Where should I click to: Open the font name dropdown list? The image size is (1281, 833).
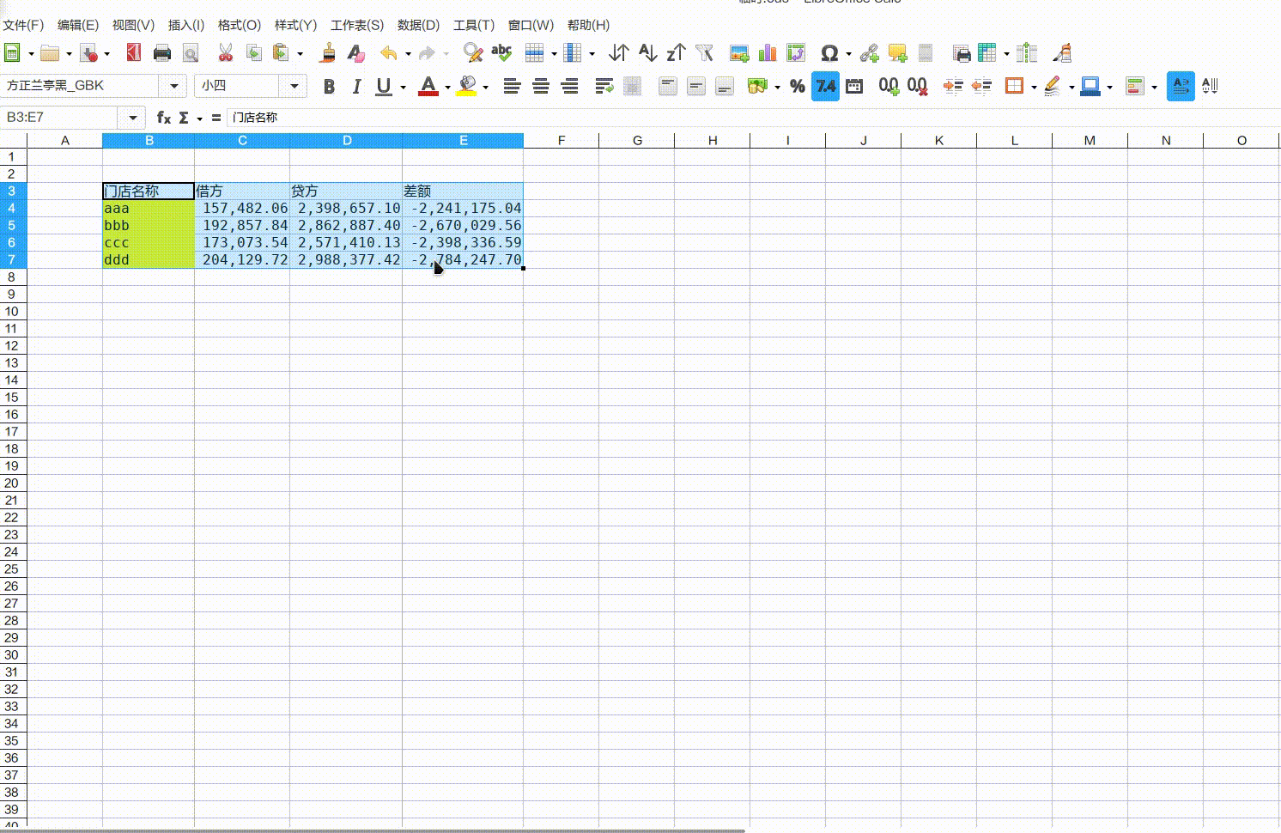173,86
